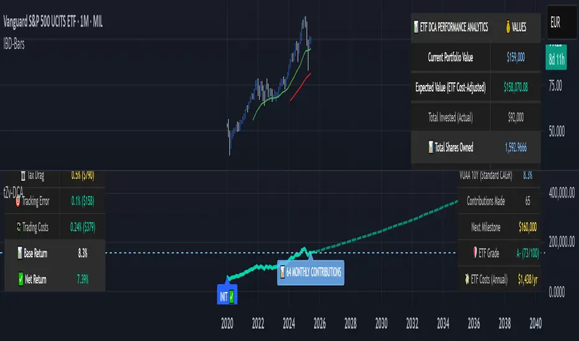Click the icon beside Total Shares Owned
579x341 pixels.
point(431,147)
